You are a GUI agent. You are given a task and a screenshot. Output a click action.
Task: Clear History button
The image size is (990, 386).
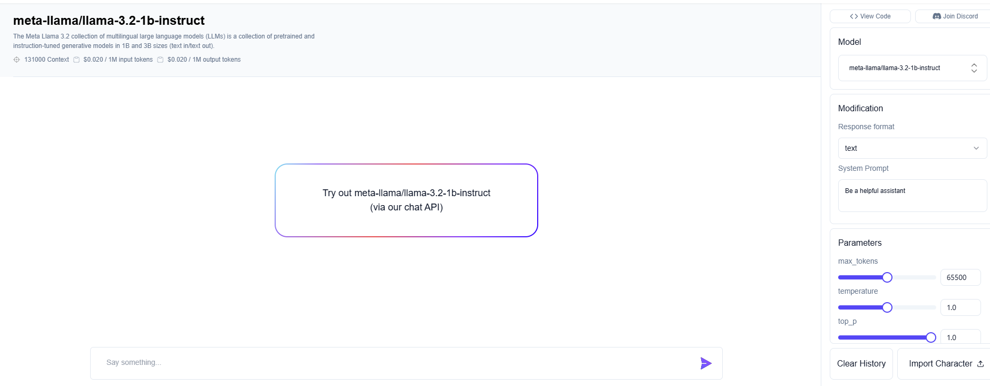click(861, 364)
